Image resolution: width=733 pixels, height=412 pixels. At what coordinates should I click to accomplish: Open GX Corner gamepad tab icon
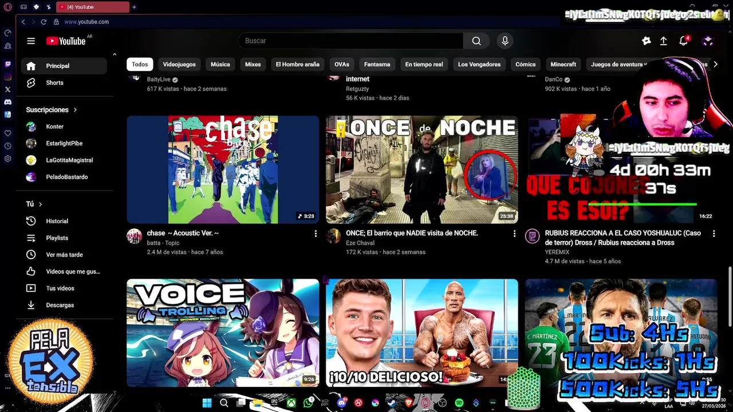pyautogui.click(x=23, y=7)
